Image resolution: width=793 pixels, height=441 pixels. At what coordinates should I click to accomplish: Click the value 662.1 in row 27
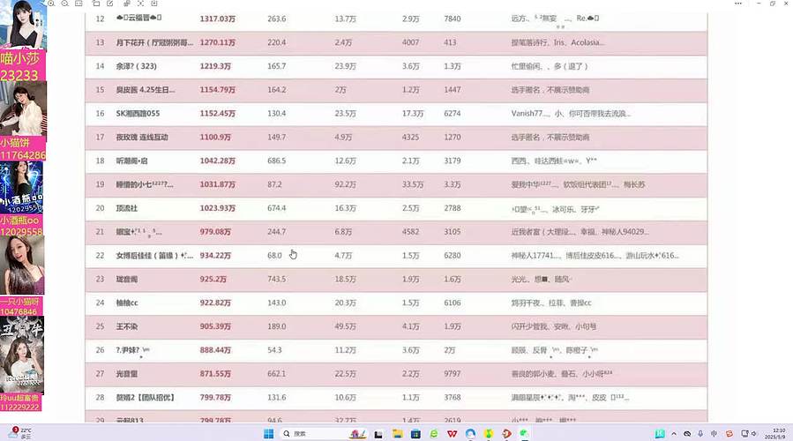point(277,374)
